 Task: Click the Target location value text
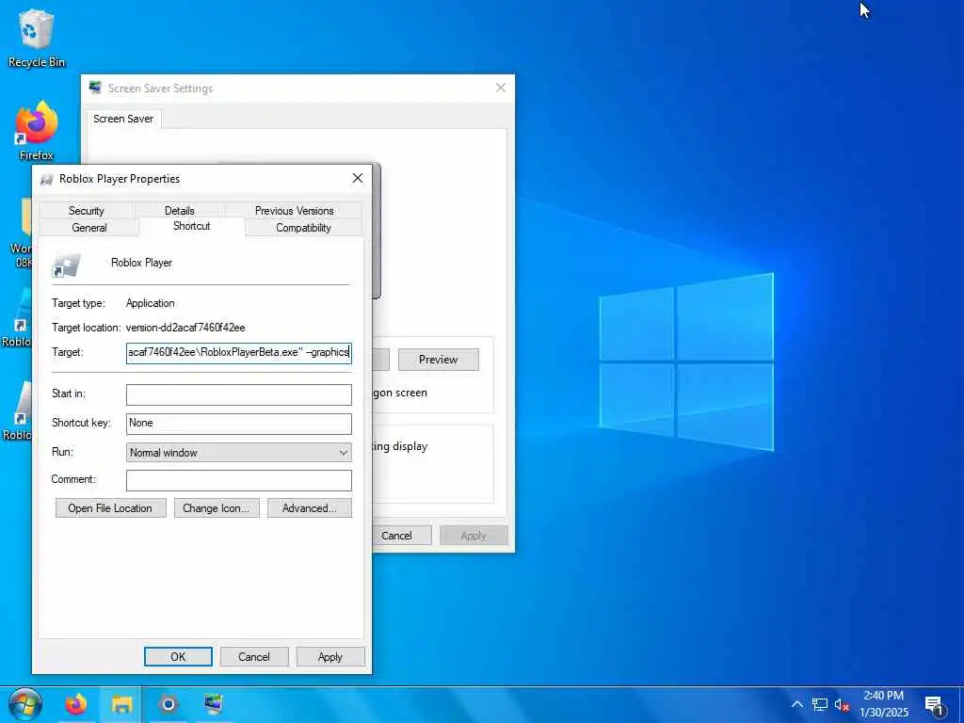185,328
